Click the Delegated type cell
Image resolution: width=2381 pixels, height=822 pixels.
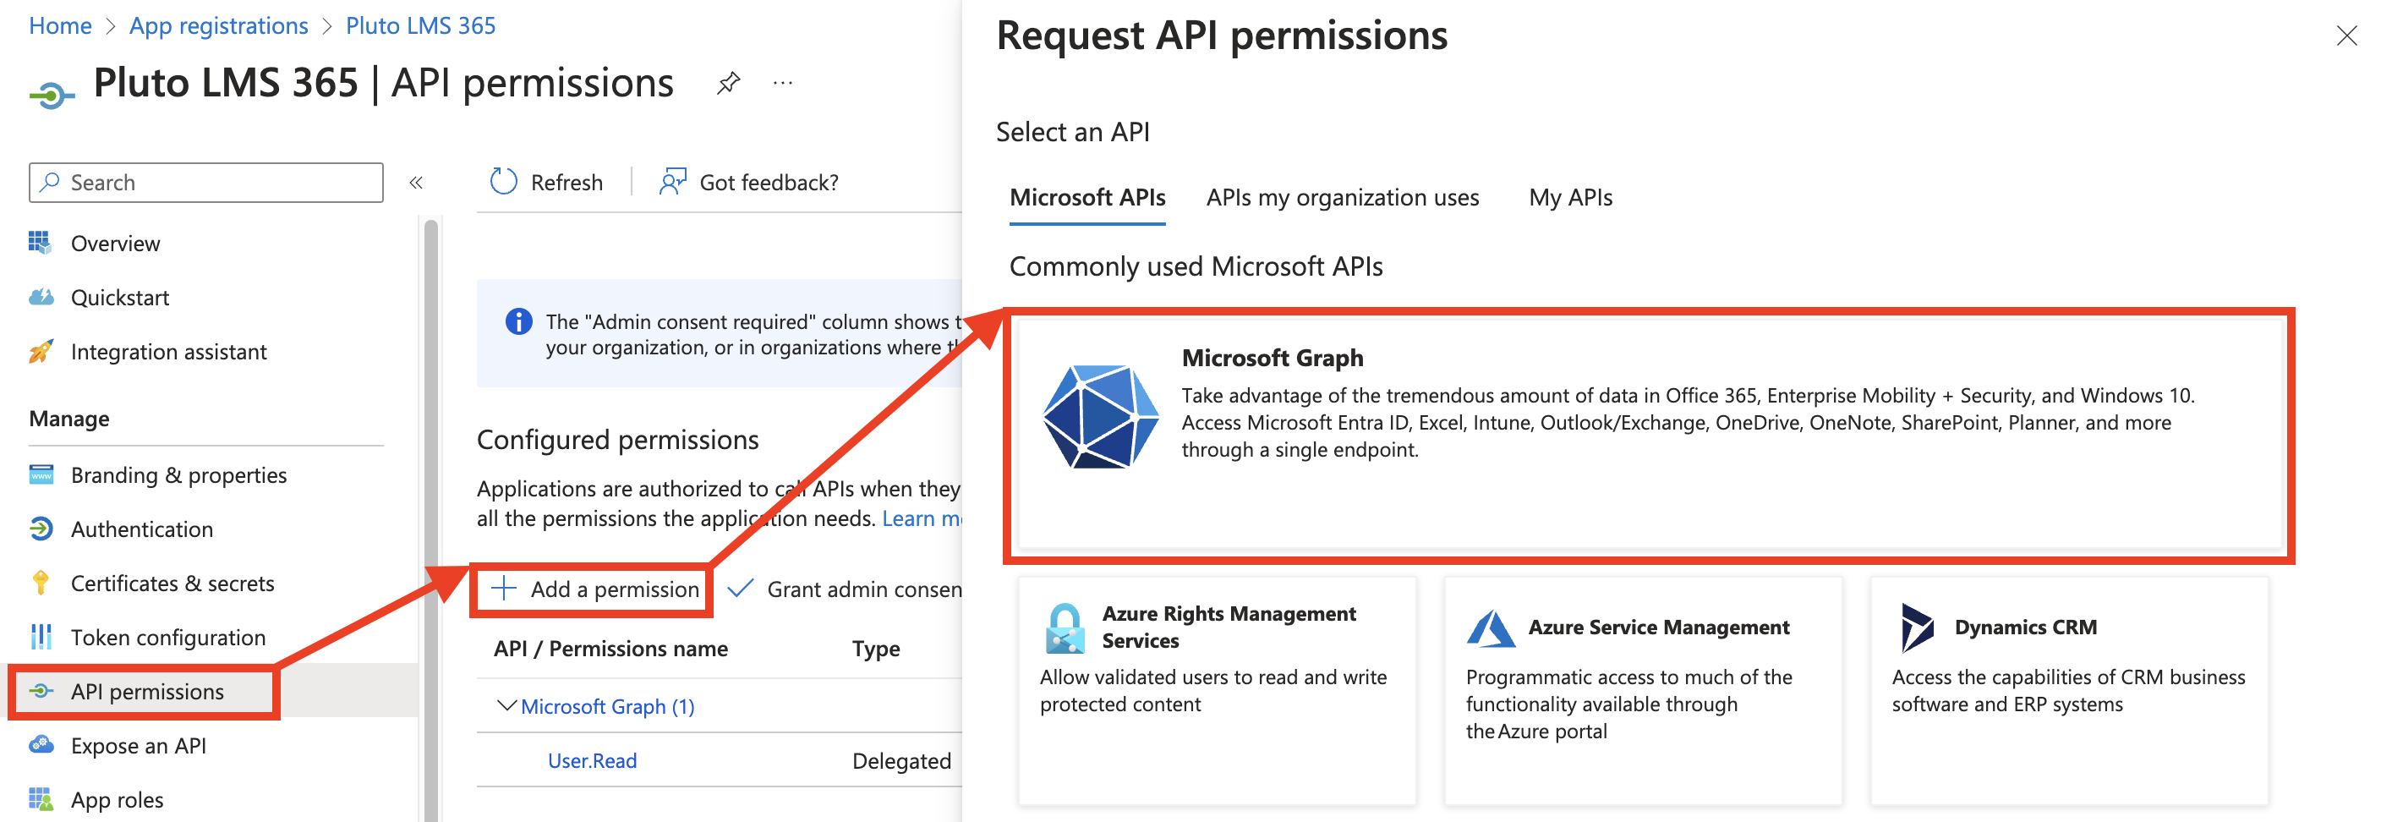click(901, 761)
